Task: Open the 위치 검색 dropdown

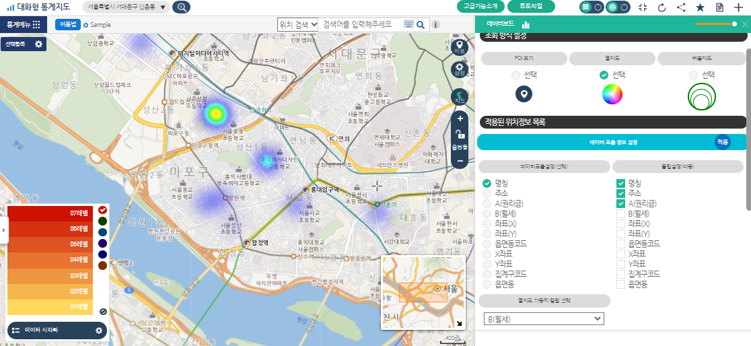Action: [297, 24]
